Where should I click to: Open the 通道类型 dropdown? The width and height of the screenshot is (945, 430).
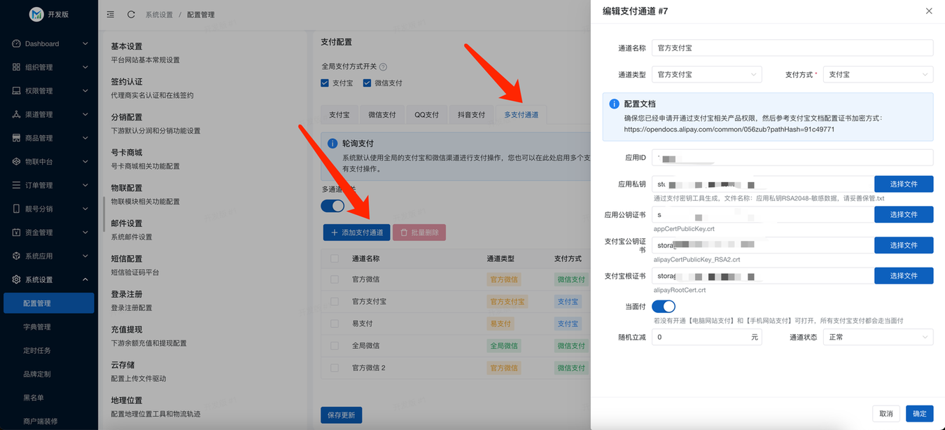click(706, 74)
